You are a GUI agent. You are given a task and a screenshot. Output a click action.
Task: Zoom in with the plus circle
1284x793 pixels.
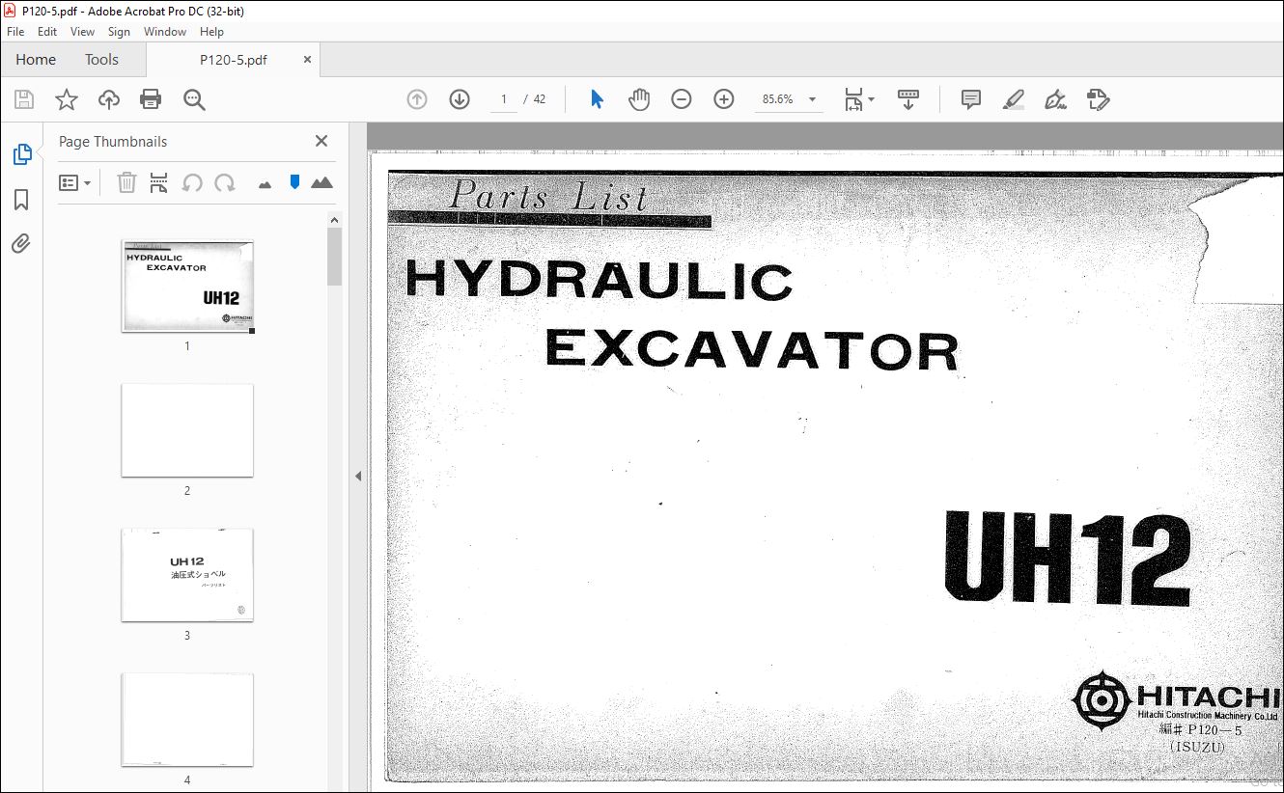[724, 99]
